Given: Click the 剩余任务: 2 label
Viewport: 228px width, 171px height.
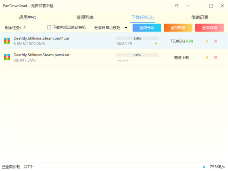Looking at the screenshot, I should click(x=15, y=28).
